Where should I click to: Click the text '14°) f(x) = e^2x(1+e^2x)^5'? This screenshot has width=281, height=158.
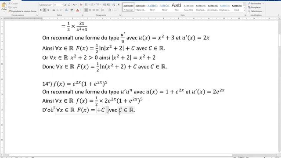coord(75,83)
